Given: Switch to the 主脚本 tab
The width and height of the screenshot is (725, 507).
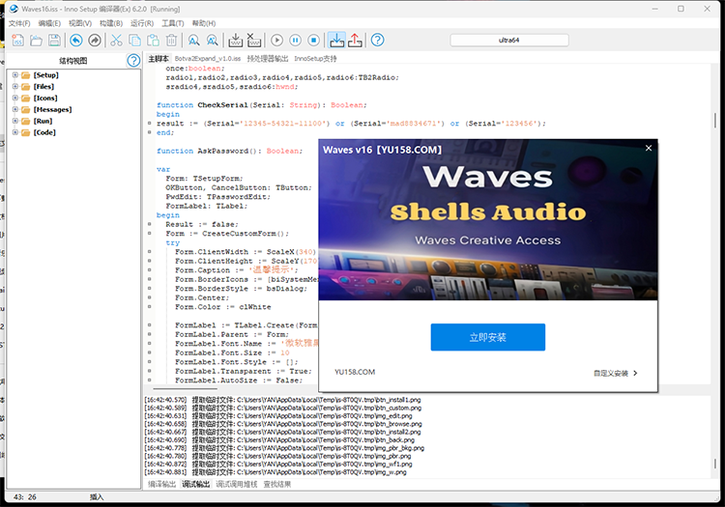Looking at the screenshot, I should click(159, 59).
